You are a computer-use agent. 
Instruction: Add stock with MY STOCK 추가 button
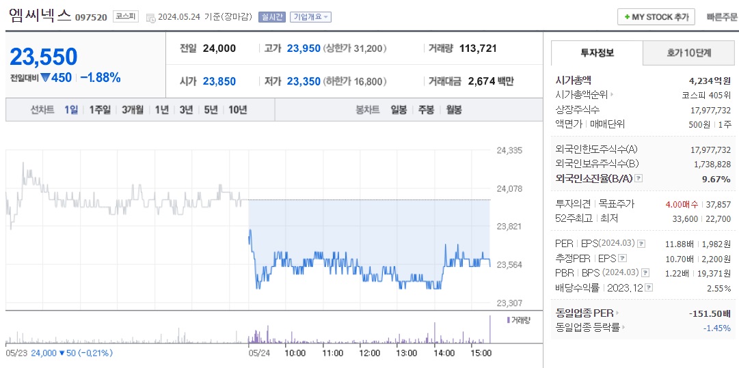[x=656, y=17]
